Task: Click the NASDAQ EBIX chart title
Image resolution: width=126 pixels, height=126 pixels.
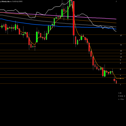Action: coord(17,2)
